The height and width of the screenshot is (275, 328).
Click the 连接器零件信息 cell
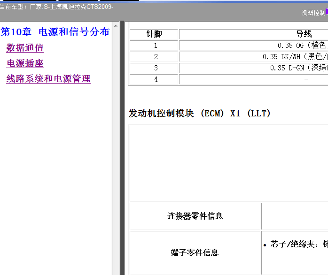[x=195, y=216]
